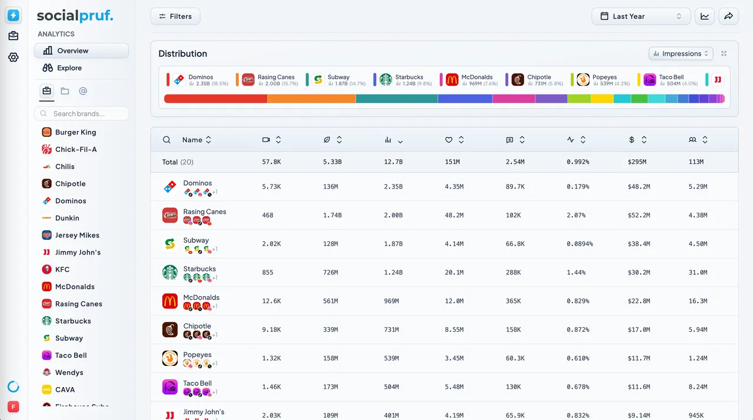Sort by the video camera column

click(x=272, y=140)
